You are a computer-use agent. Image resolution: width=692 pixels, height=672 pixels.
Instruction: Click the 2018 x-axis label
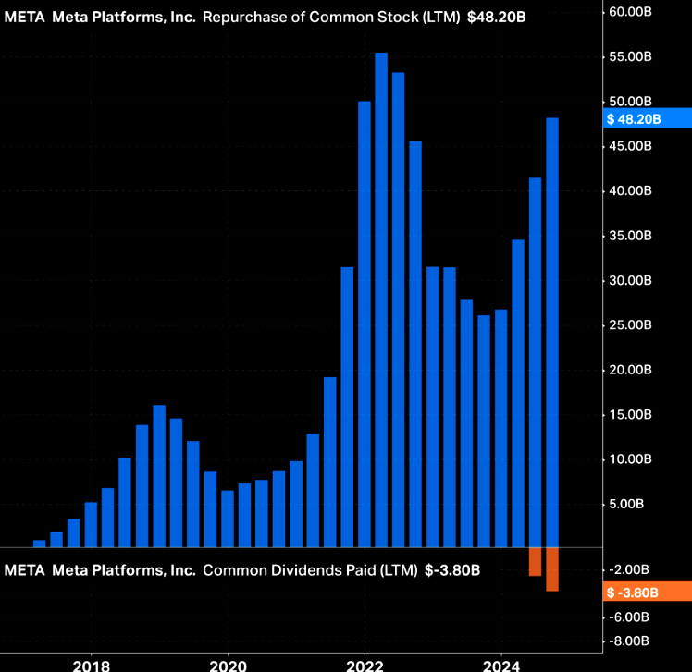coord(91,665)
